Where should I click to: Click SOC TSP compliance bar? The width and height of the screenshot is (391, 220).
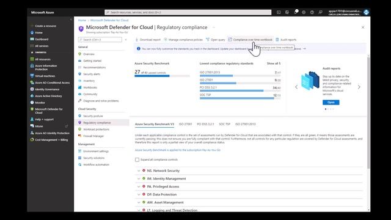tap(240, 98)
